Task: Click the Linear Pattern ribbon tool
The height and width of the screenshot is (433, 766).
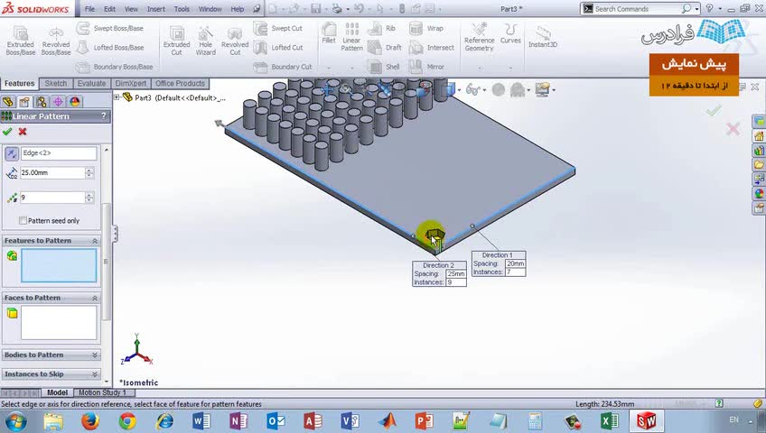Action: point(351,37)
